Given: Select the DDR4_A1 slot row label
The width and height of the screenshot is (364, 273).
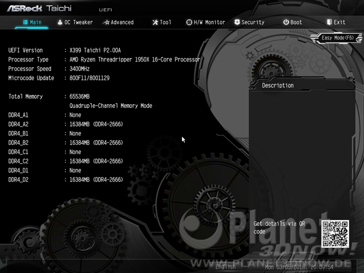Looking at the screenshot, I should [18, 115].
